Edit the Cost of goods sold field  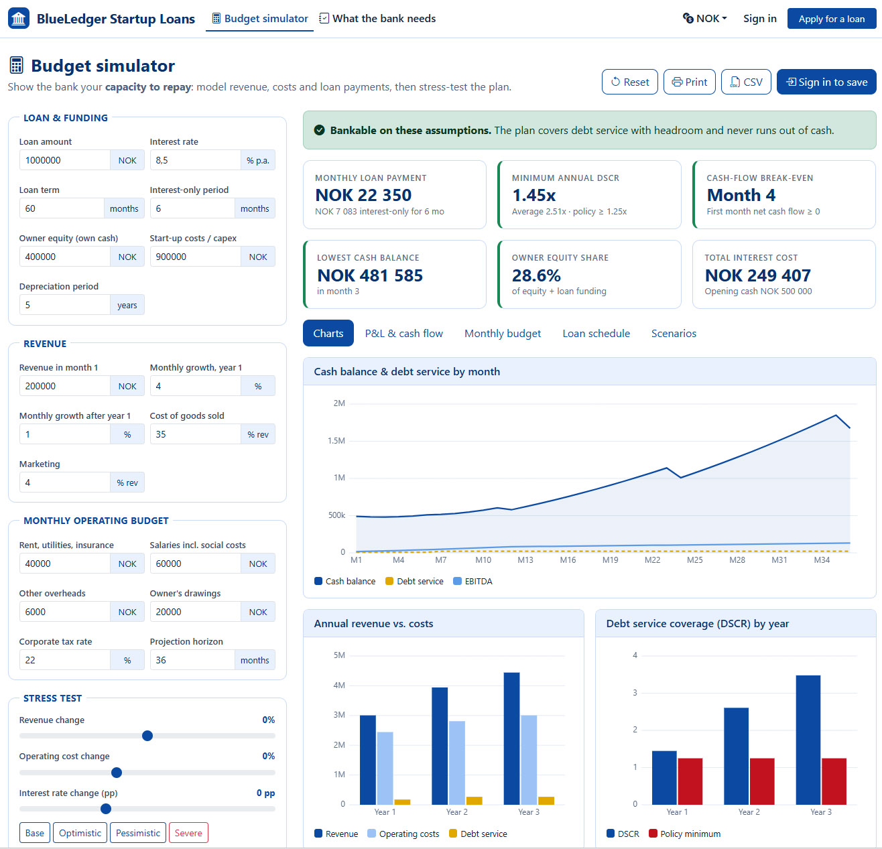(195, 434)
